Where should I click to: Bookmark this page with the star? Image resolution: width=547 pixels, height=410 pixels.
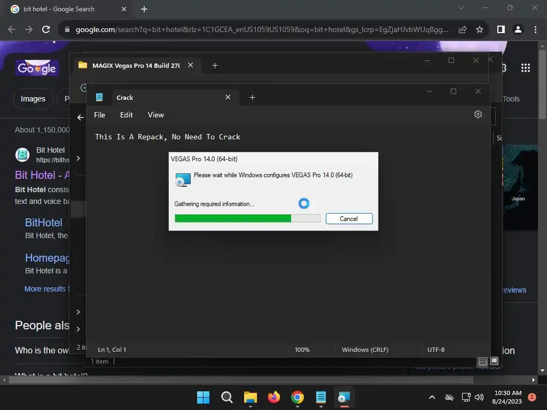click(x=480, y=30)
